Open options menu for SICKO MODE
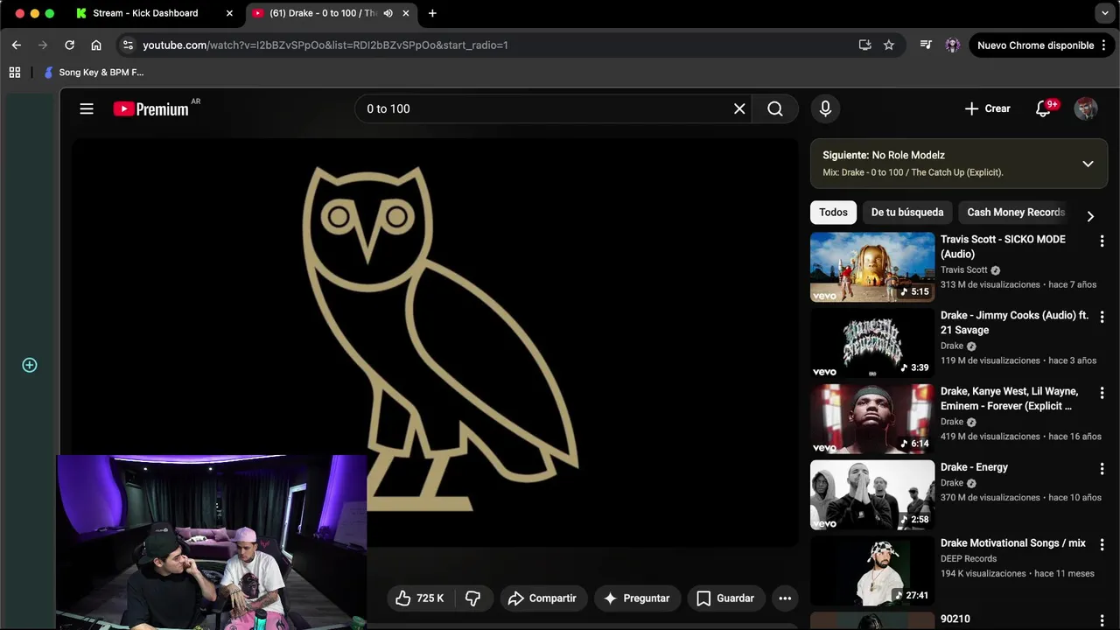 click(1102, 241)
